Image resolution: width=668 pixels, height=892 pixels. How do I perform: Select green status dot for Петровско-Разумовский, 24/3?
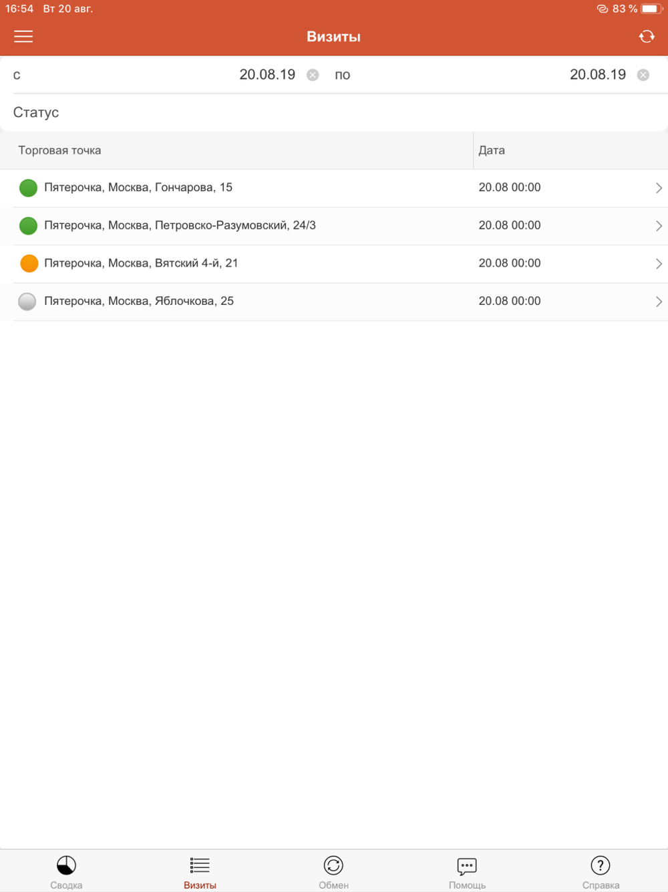[28, 226]
